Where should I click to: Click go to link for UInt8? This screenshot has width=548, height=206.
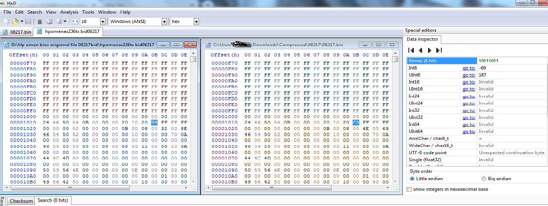[469, 75]
